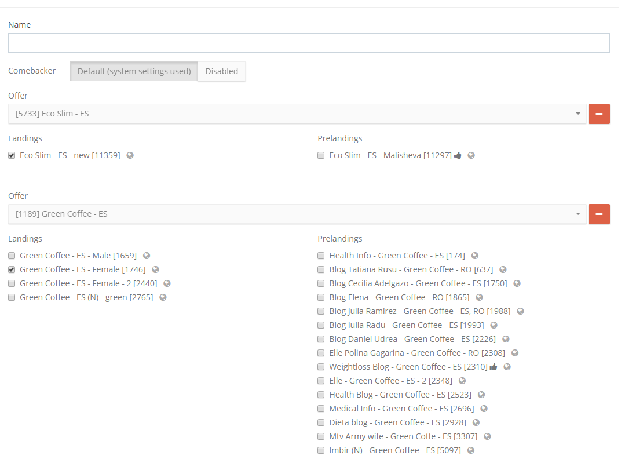Select the Disabled comebacker option
636x463 pixels.
[222, 71]
